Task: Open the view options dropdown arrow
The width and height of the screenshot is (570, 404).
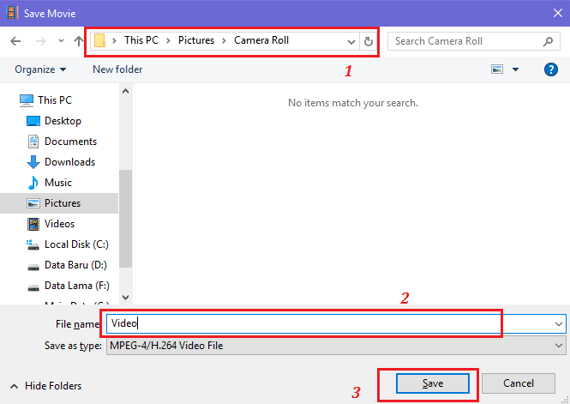Action: (x=515, y=69)
